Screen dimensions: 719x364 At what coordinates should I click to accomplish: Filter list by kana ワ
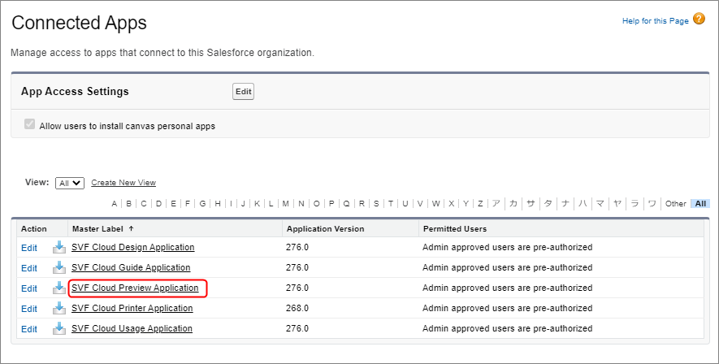click(652, 204)
